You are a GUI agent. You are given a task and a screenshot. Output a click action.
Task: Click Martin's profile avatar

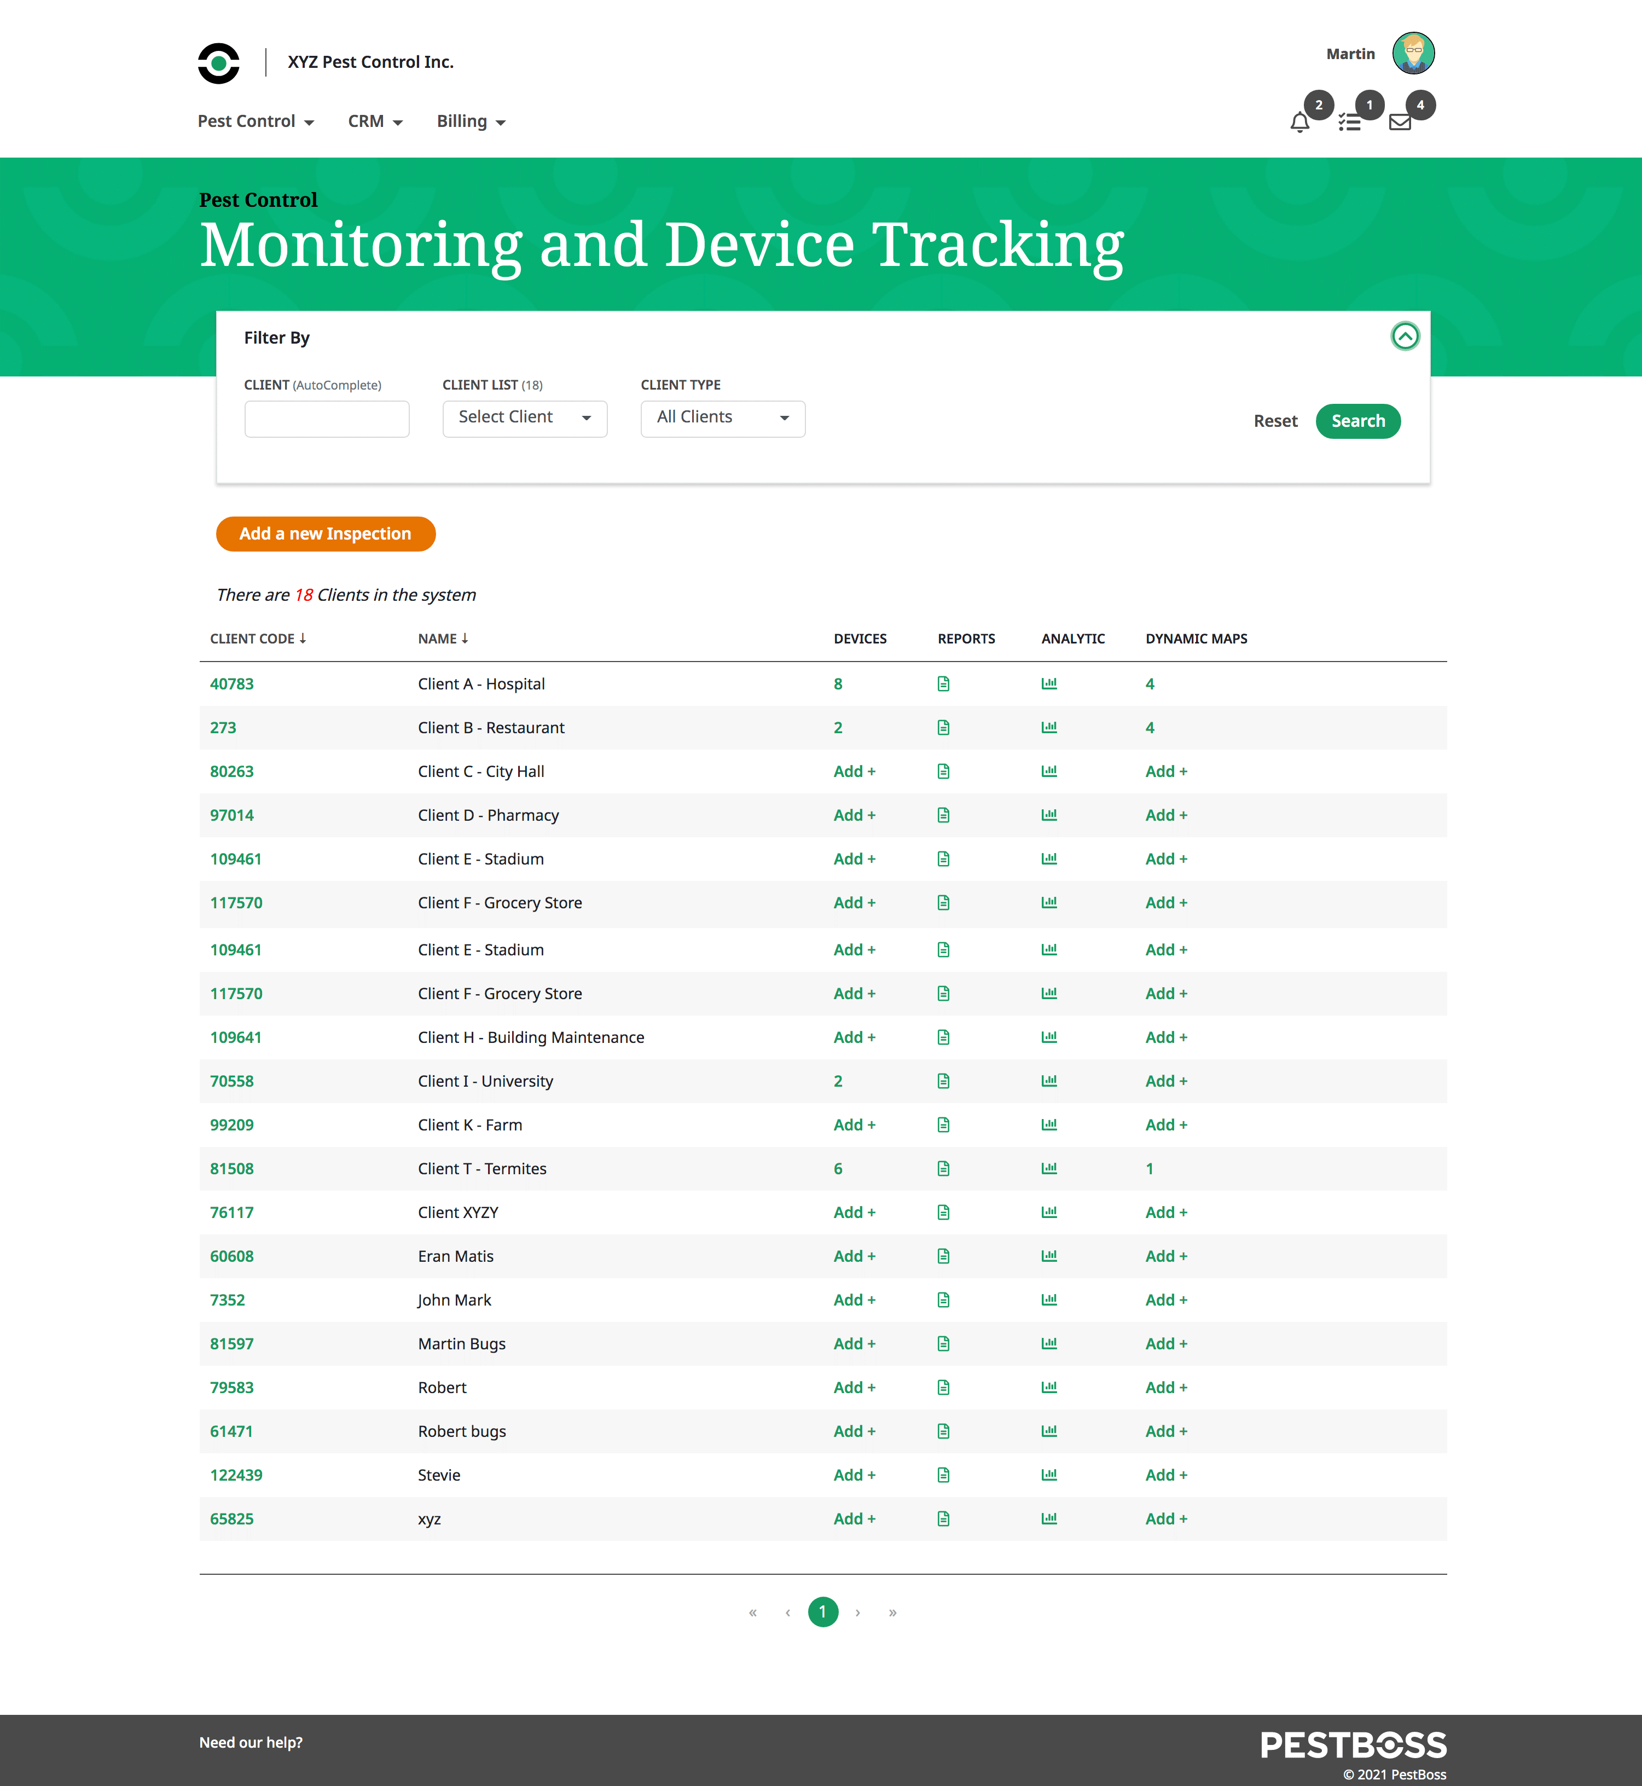[1413, 53]
